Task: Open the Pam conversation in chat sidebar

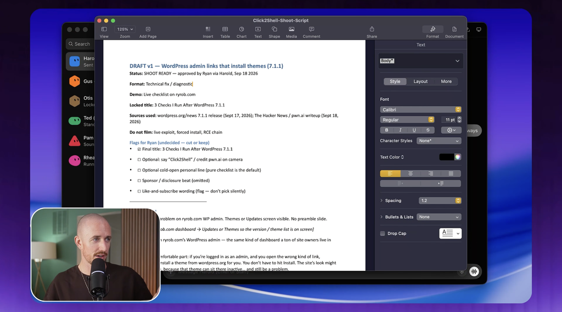Action: (81, 141)
